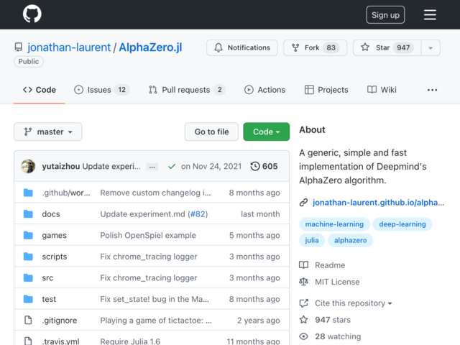Click the Notifications bell button
Screen dimensions: 460x345
coord(242,47)
